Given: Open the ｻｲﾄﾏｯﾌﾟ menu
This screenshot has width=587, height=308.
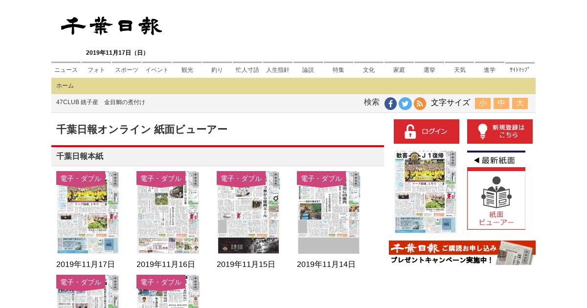Looking at the screenshot, I should point(519,69).
